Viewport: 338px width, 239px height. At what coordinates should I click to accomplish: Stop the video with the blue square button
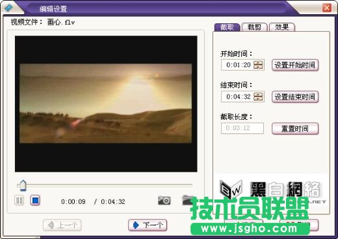35,200
